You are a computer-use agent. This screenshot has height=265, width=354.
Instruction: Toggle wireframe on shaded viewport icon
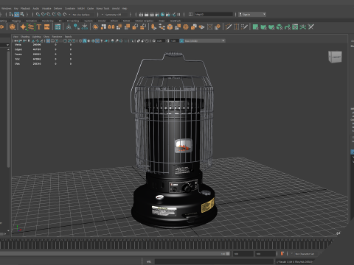pyautogui.click(x=93, y=40)
